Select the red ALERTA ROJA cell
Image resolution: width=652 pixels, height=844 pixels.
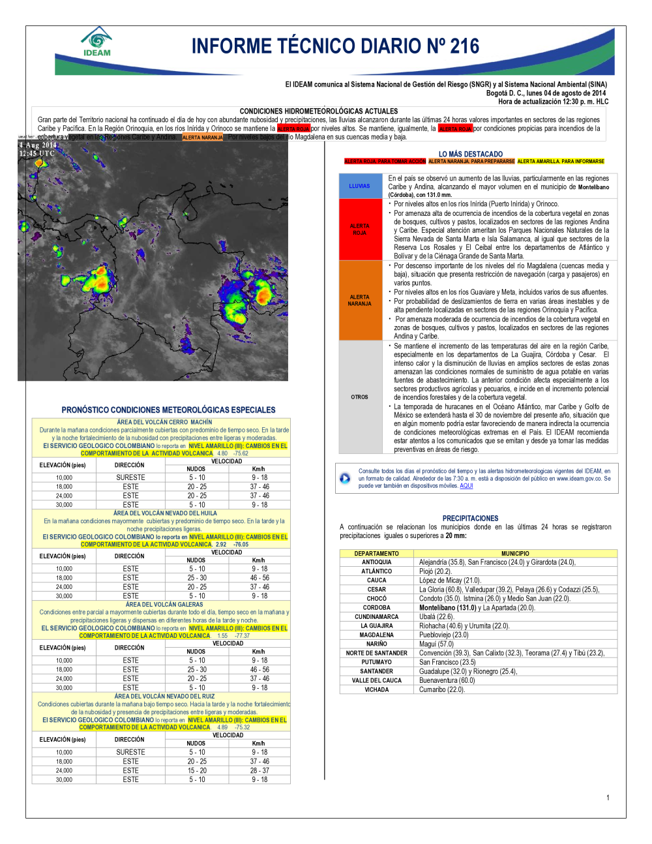(x=359, y=230)
